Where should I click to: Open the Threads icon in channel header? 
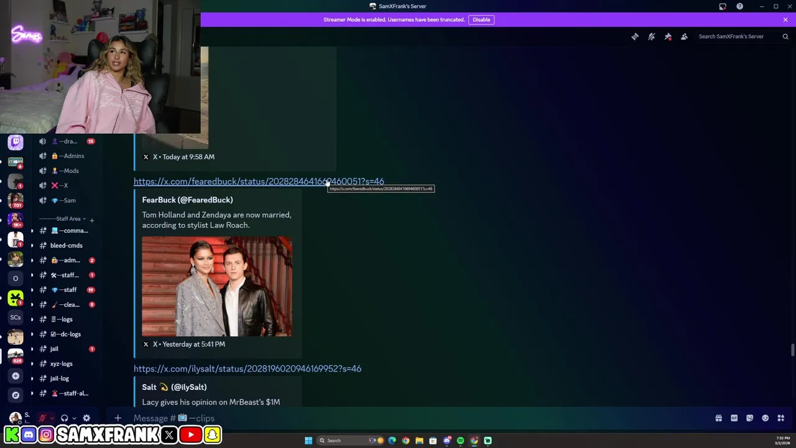(635, 37)
